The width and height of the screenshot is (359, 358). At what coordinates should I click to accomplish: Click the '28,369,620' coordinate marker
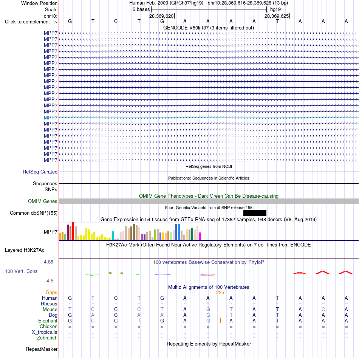pyautogui.click(x=161, y=16)
